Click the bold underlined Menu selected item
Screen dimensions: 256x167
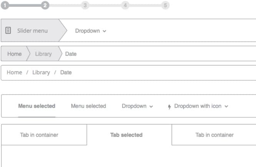click(37, 106)
